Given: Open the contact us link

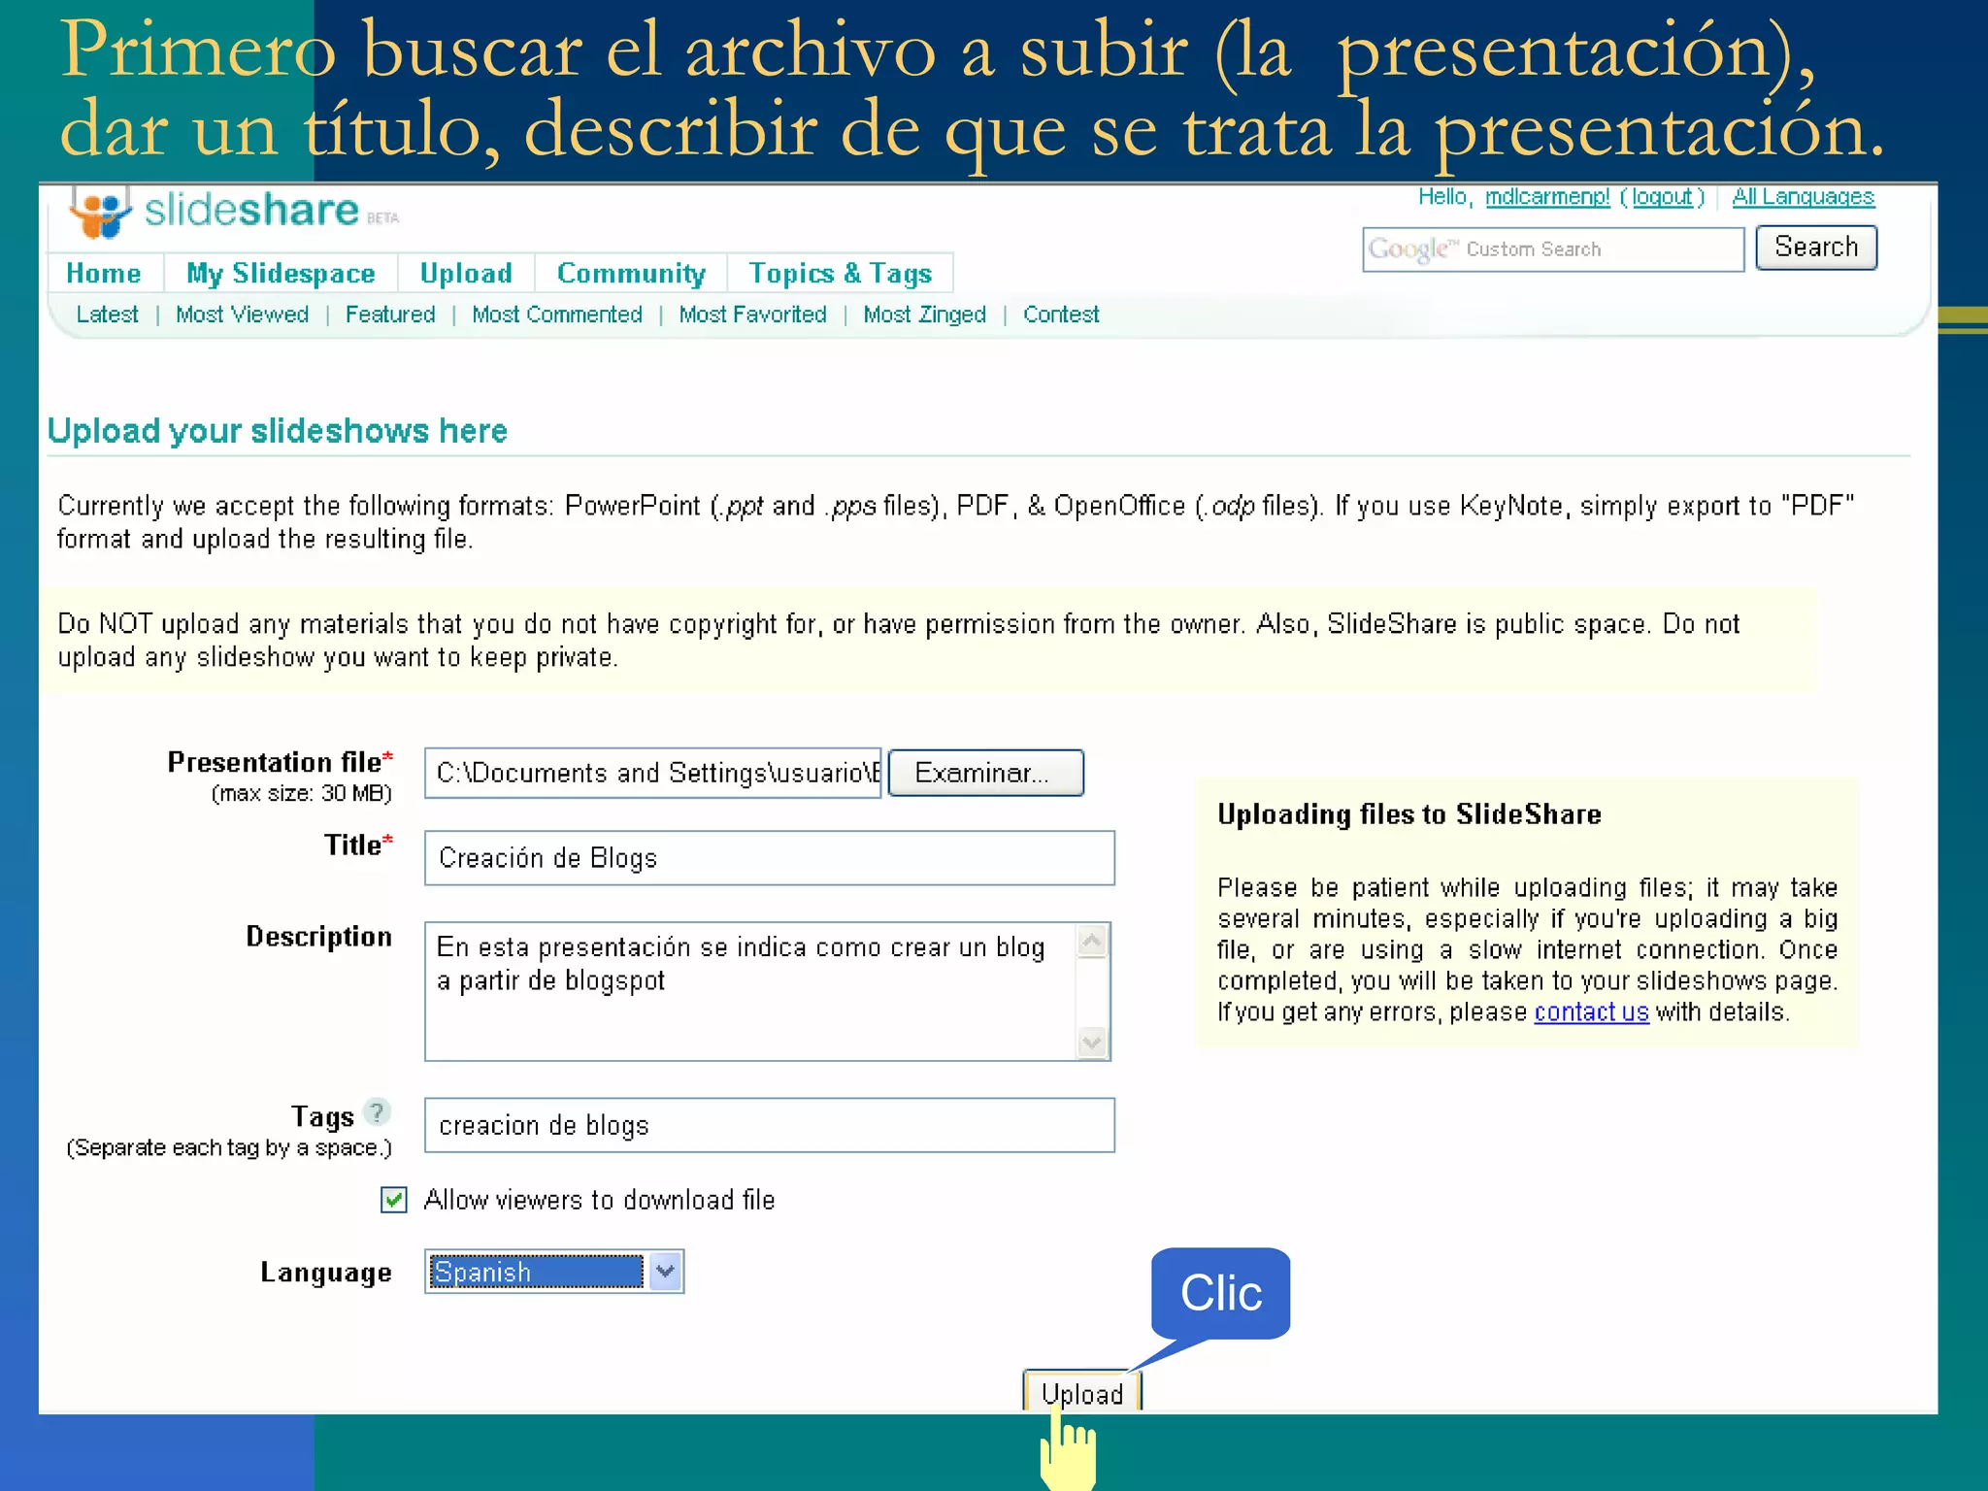Looking at the screenshot, I should click(1591, 1011).
